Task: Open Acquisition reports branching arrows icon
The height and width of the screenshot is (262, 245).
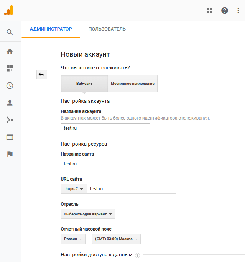Action: pos(10,120)
